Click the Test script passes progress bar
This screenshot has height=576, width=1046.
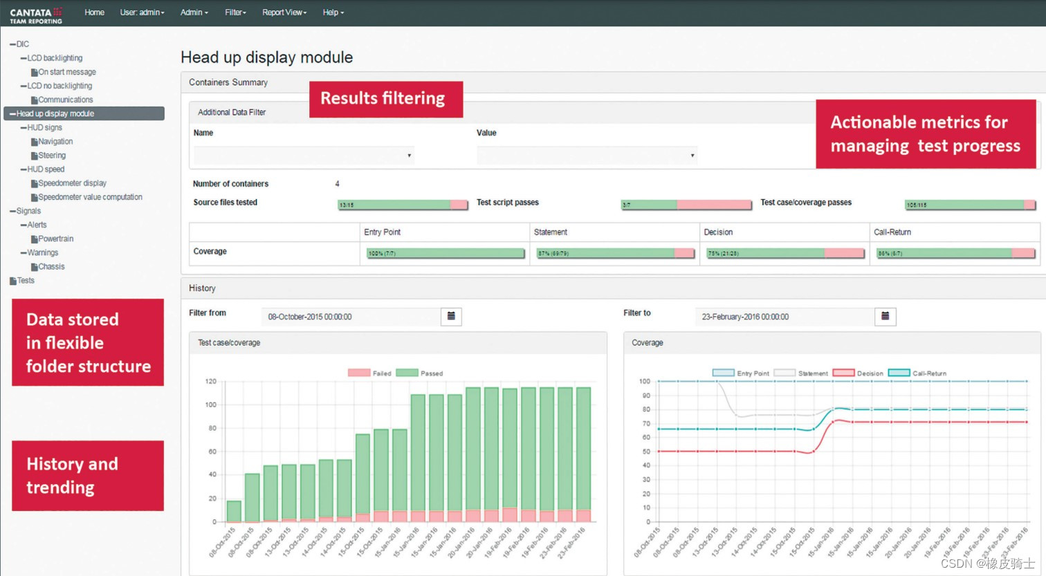[x=686, y=205]
